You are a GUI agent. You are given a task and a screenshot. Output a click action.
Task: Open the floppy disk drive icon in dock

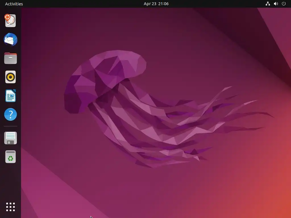[11, 138]
